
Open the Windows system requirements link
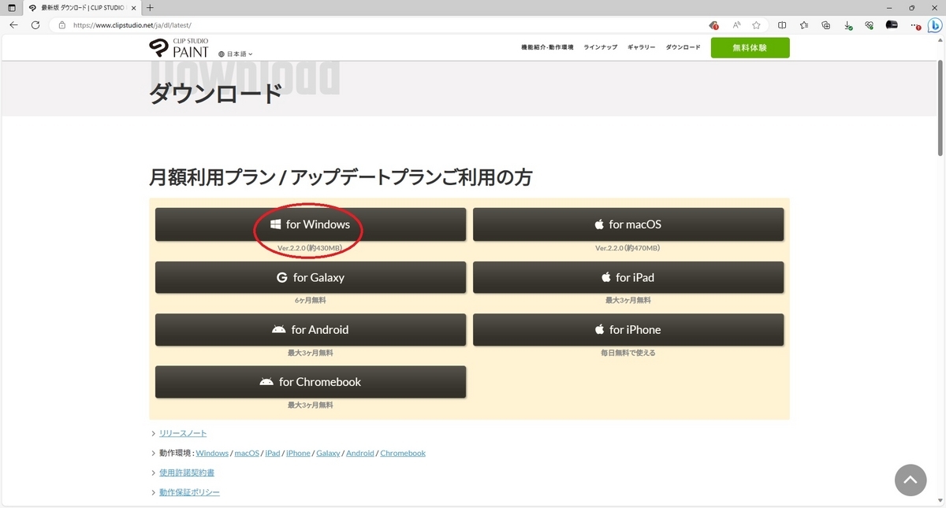coord(212,453)
